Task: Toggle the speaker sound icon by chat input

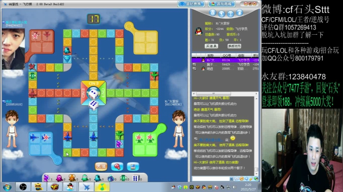Action: pos(246,179)
